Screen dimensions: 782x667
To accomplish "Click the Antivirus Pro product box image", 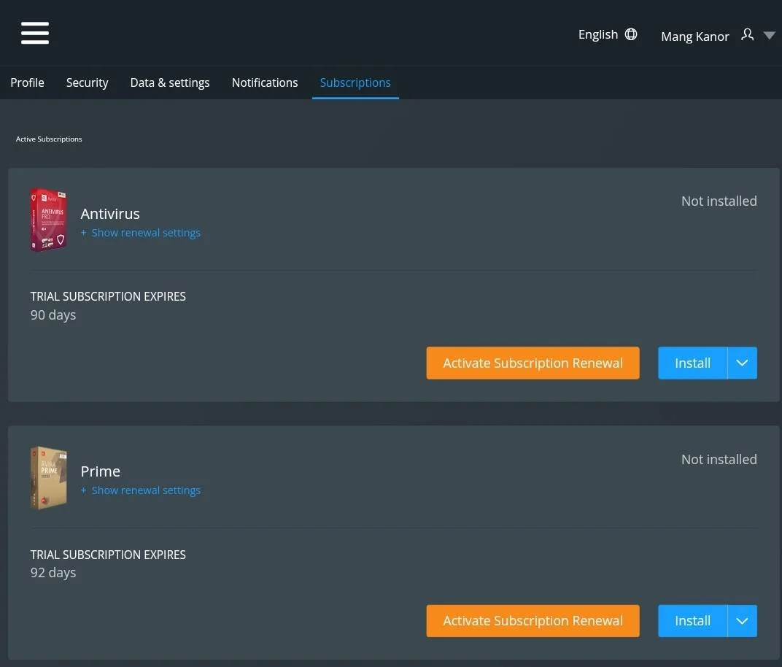I will [x=48, y=220].
